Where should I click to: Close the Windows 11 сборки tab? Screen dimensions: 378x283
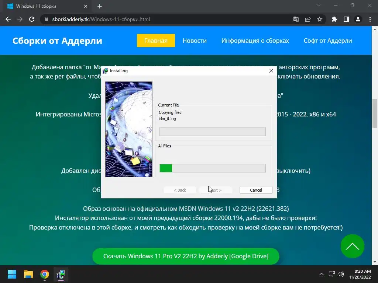point(86,6)
